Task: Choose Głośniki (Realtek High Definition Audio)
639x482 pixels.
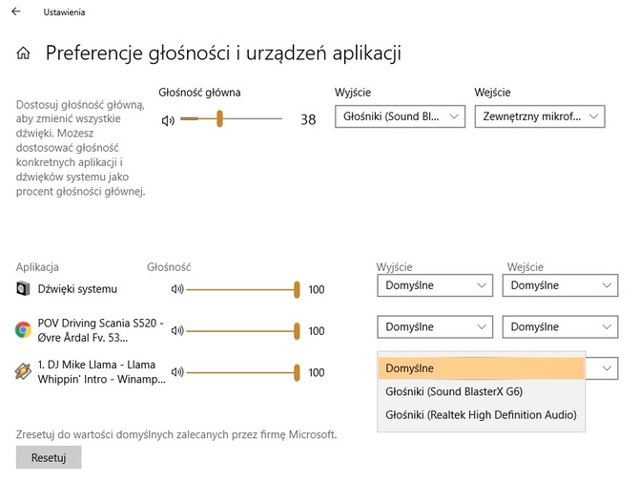Action: point(480,414)
